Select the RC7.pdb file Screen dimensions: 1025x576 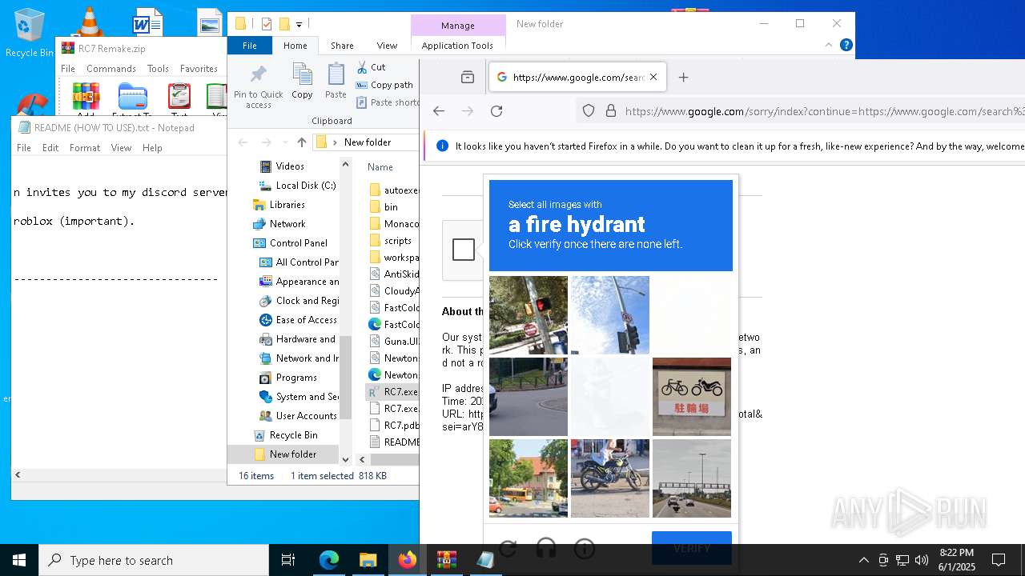[393, 426]
